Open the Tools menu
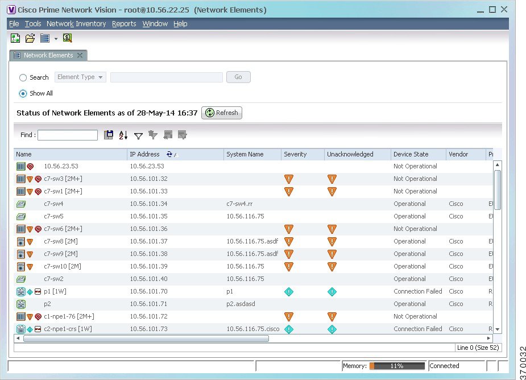This screenshot has width=526, height=380. coord(33,24)
